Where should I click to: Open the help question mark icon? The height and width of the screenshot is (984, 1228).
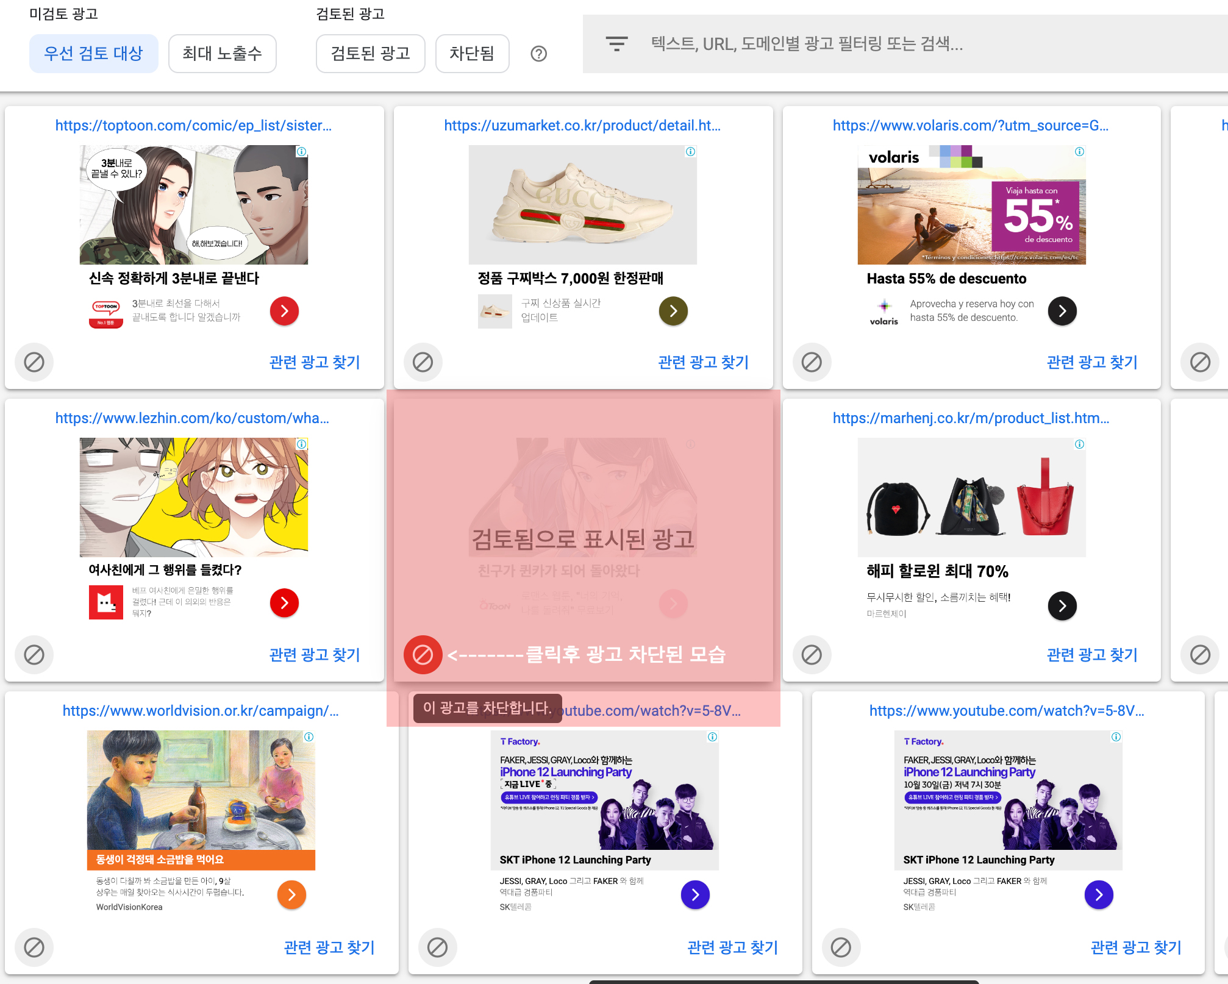click(539, 54)
